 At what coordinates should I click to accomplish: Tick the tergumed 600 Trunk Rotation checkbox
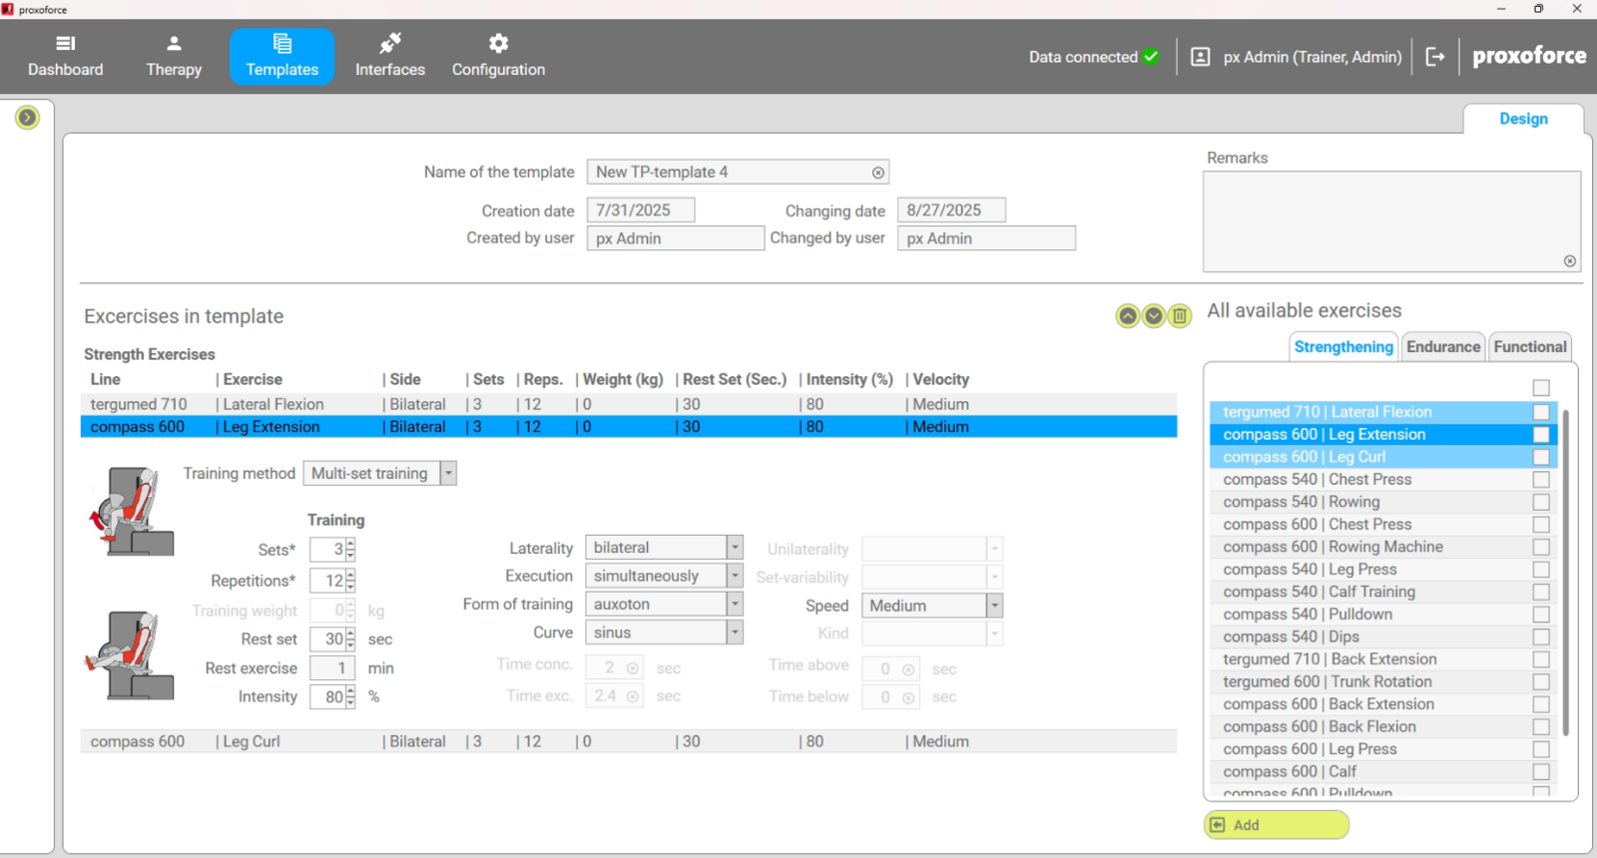pos(1541,682)
